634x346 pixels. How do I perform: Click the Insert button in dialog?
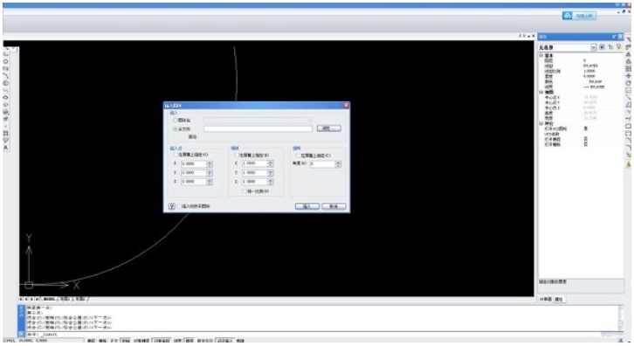pyautogui.click(x=307, y=206)
